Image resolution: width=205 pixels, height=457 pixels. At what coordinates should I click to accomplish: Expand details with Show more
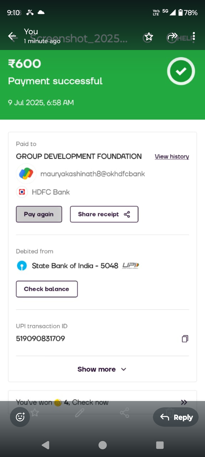click(97, 369)
